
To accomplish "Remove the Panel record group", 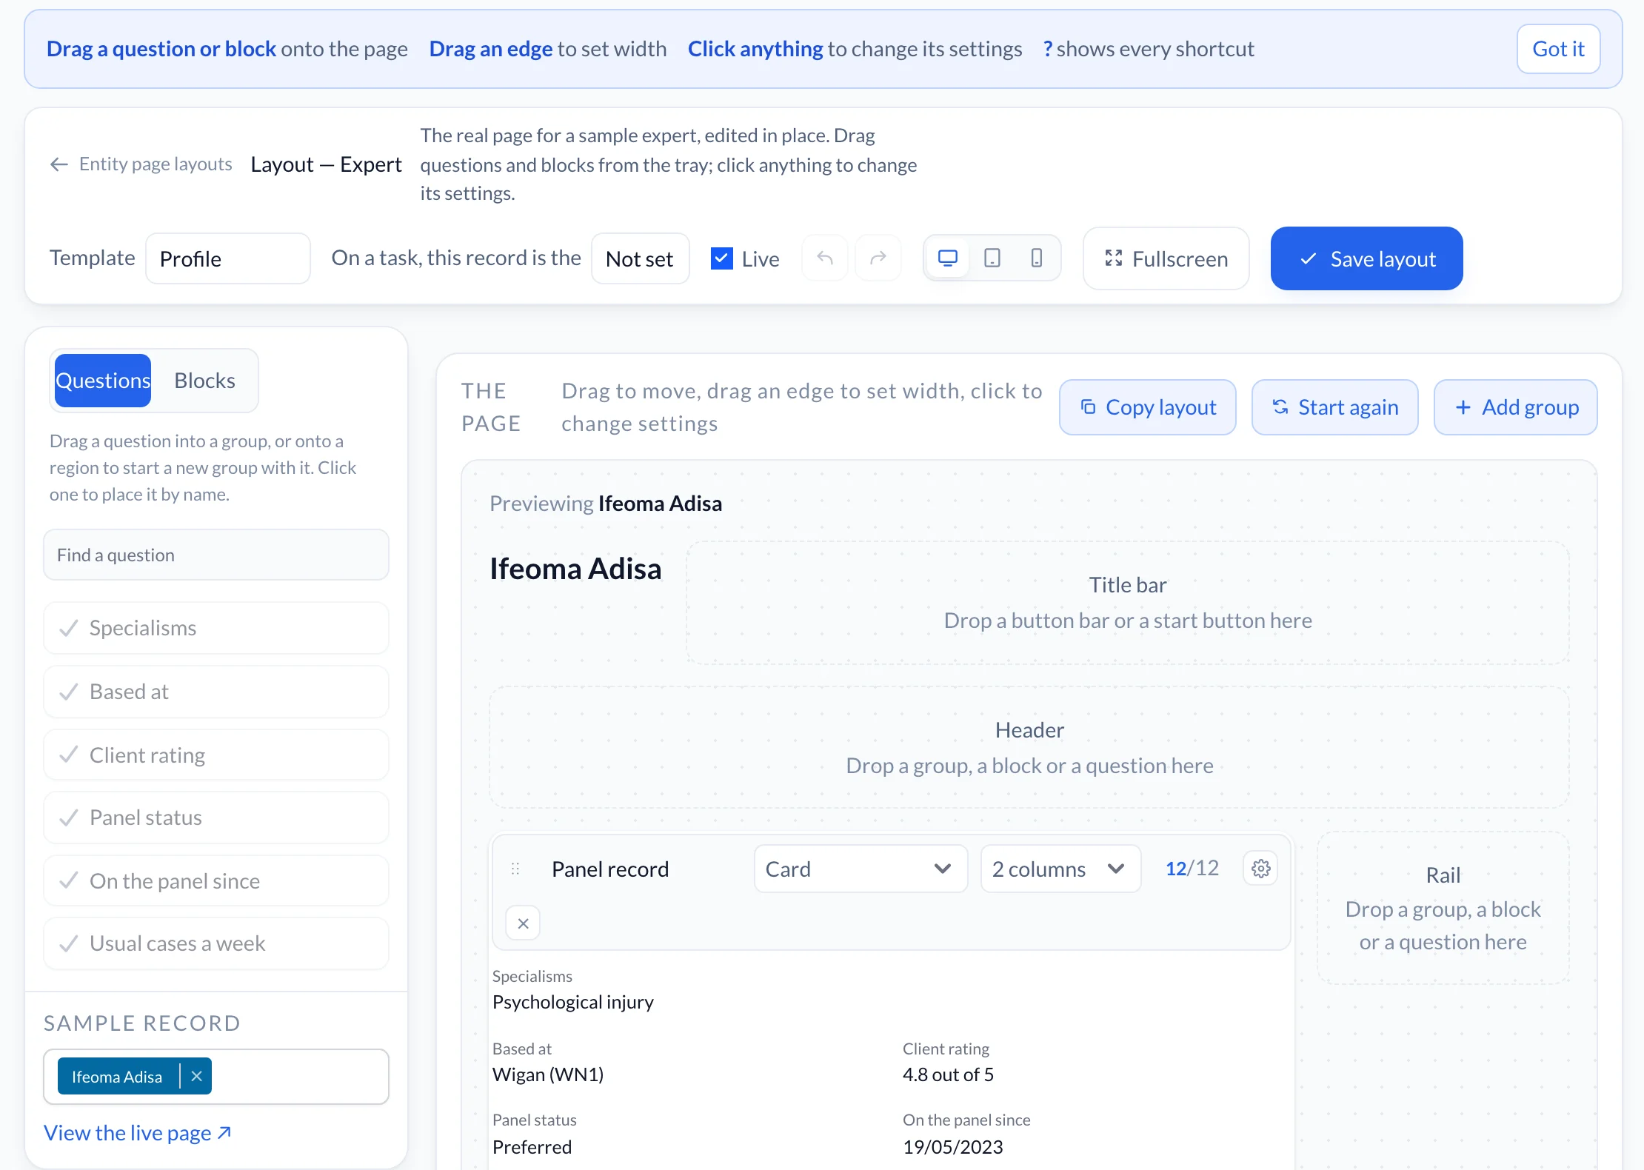I will point(524,923).
